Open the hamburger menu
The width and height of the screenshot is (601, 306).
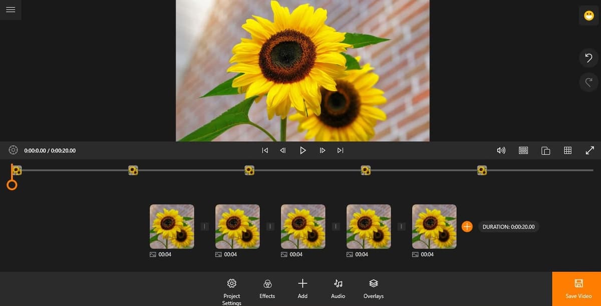point(11,10)
